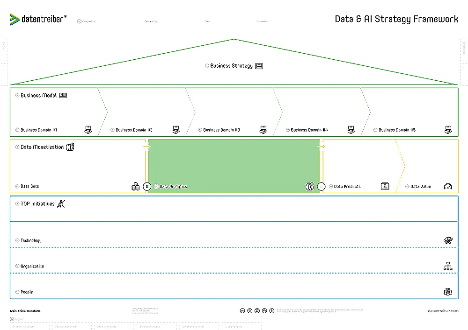Select the Business Strategy label
The image size is (468, 330).
tap(231, 66)
